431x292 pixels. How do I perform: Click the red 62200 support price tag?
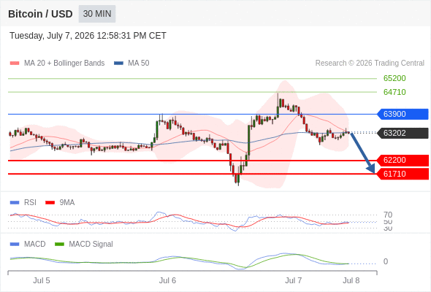[x=403, y=160]
